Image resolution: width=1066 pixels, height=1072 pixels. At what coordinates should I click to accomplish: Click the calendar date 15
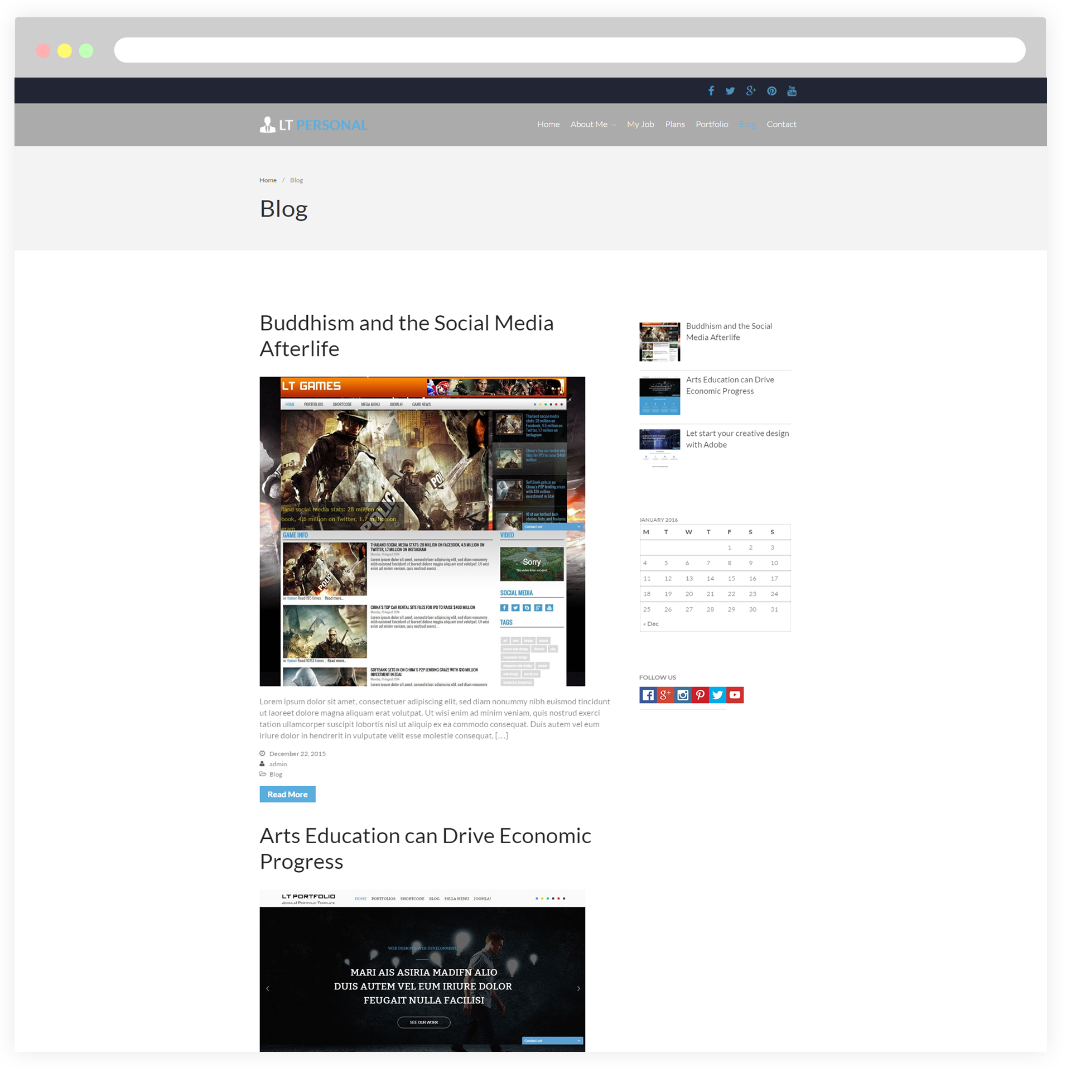[x=731, y=579]
